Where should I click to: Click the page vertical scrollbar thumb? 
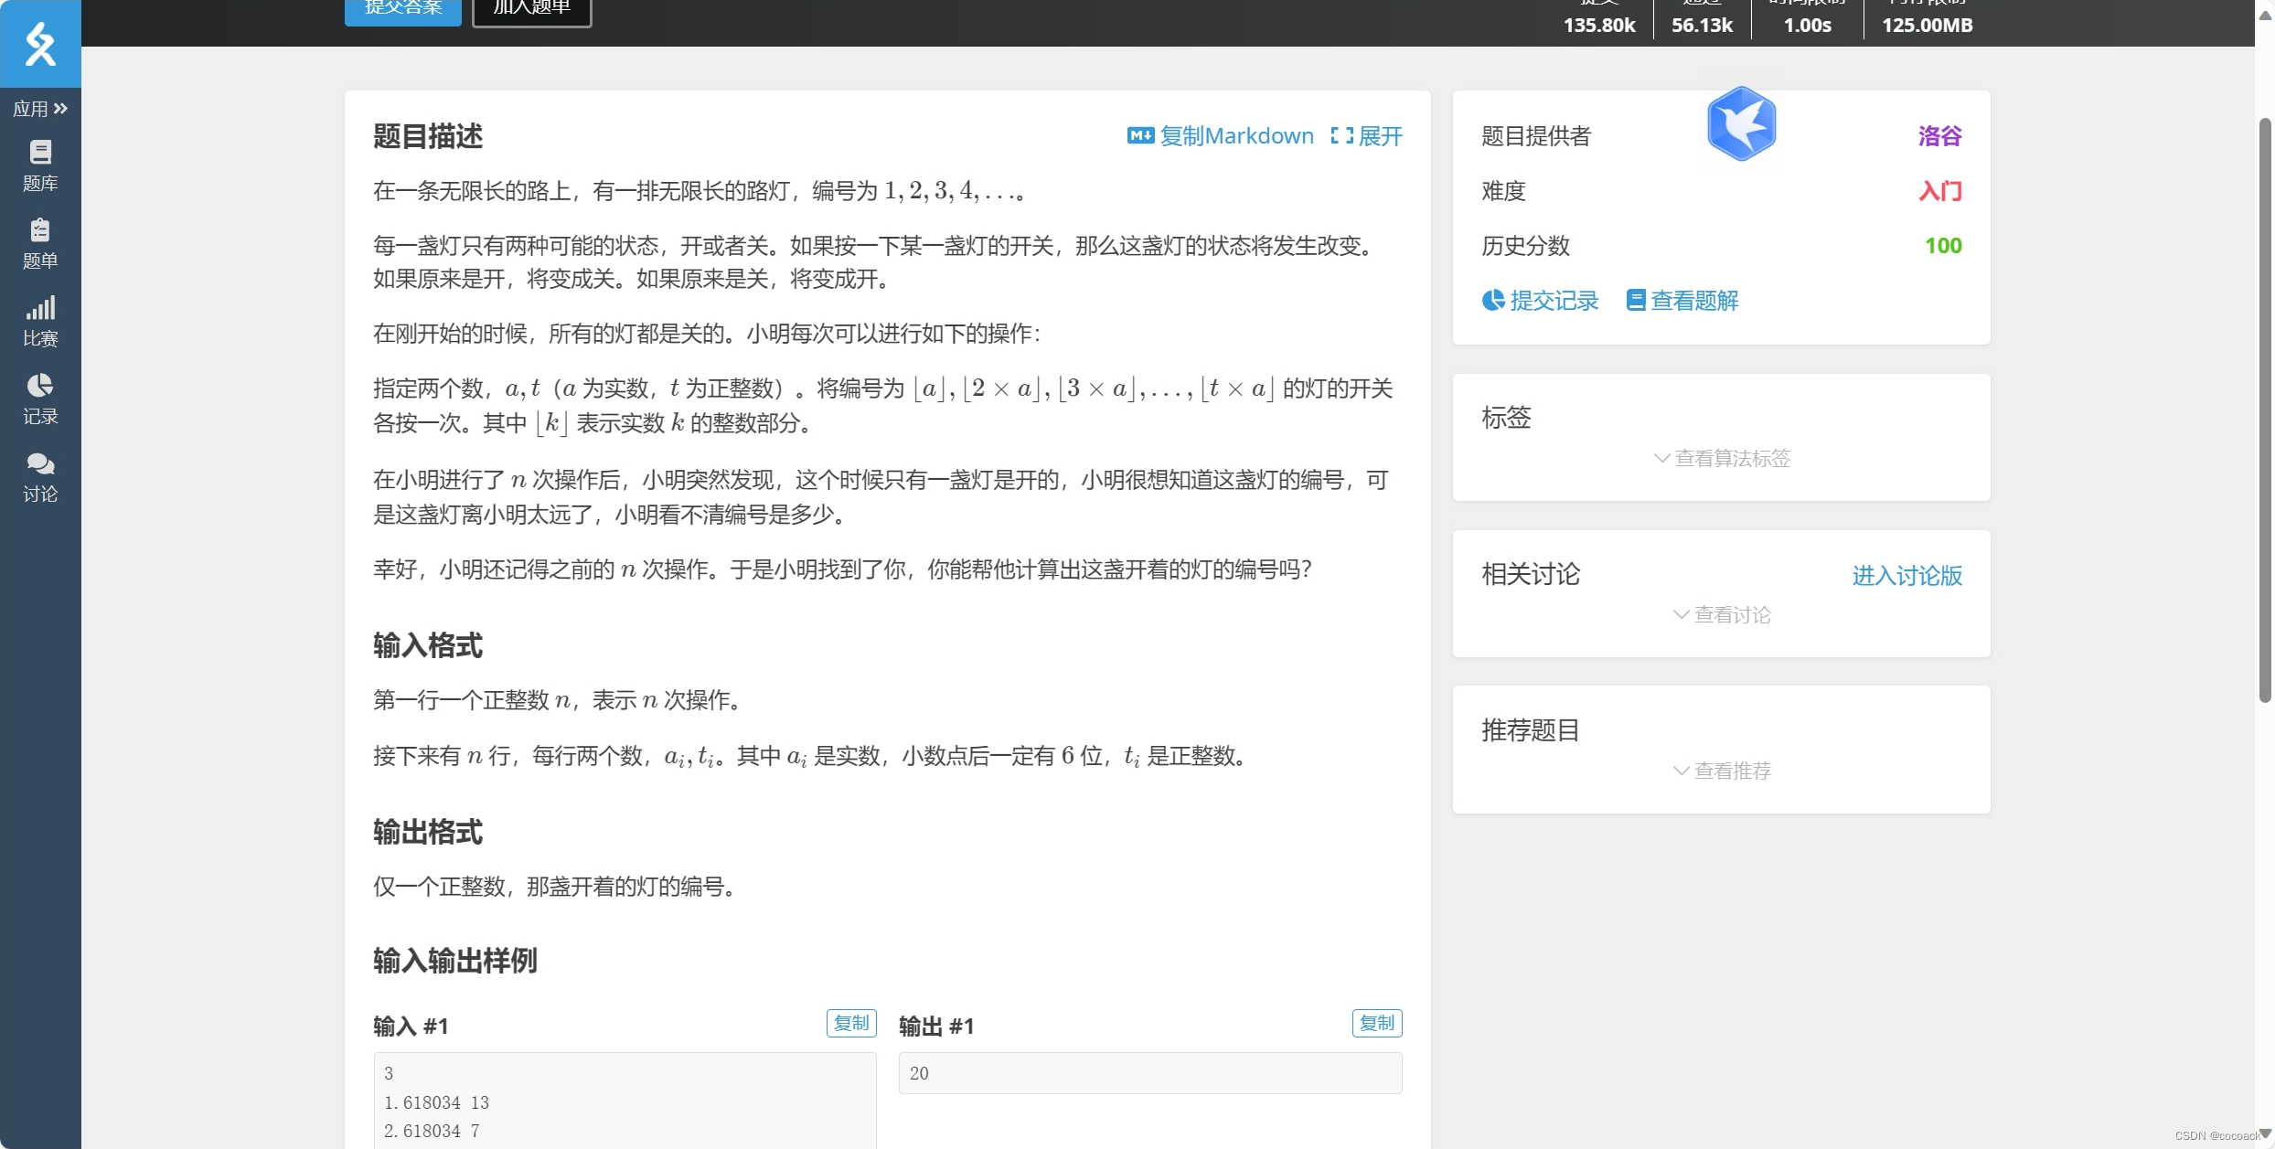pyautogui.click(x=2264, y=411)
